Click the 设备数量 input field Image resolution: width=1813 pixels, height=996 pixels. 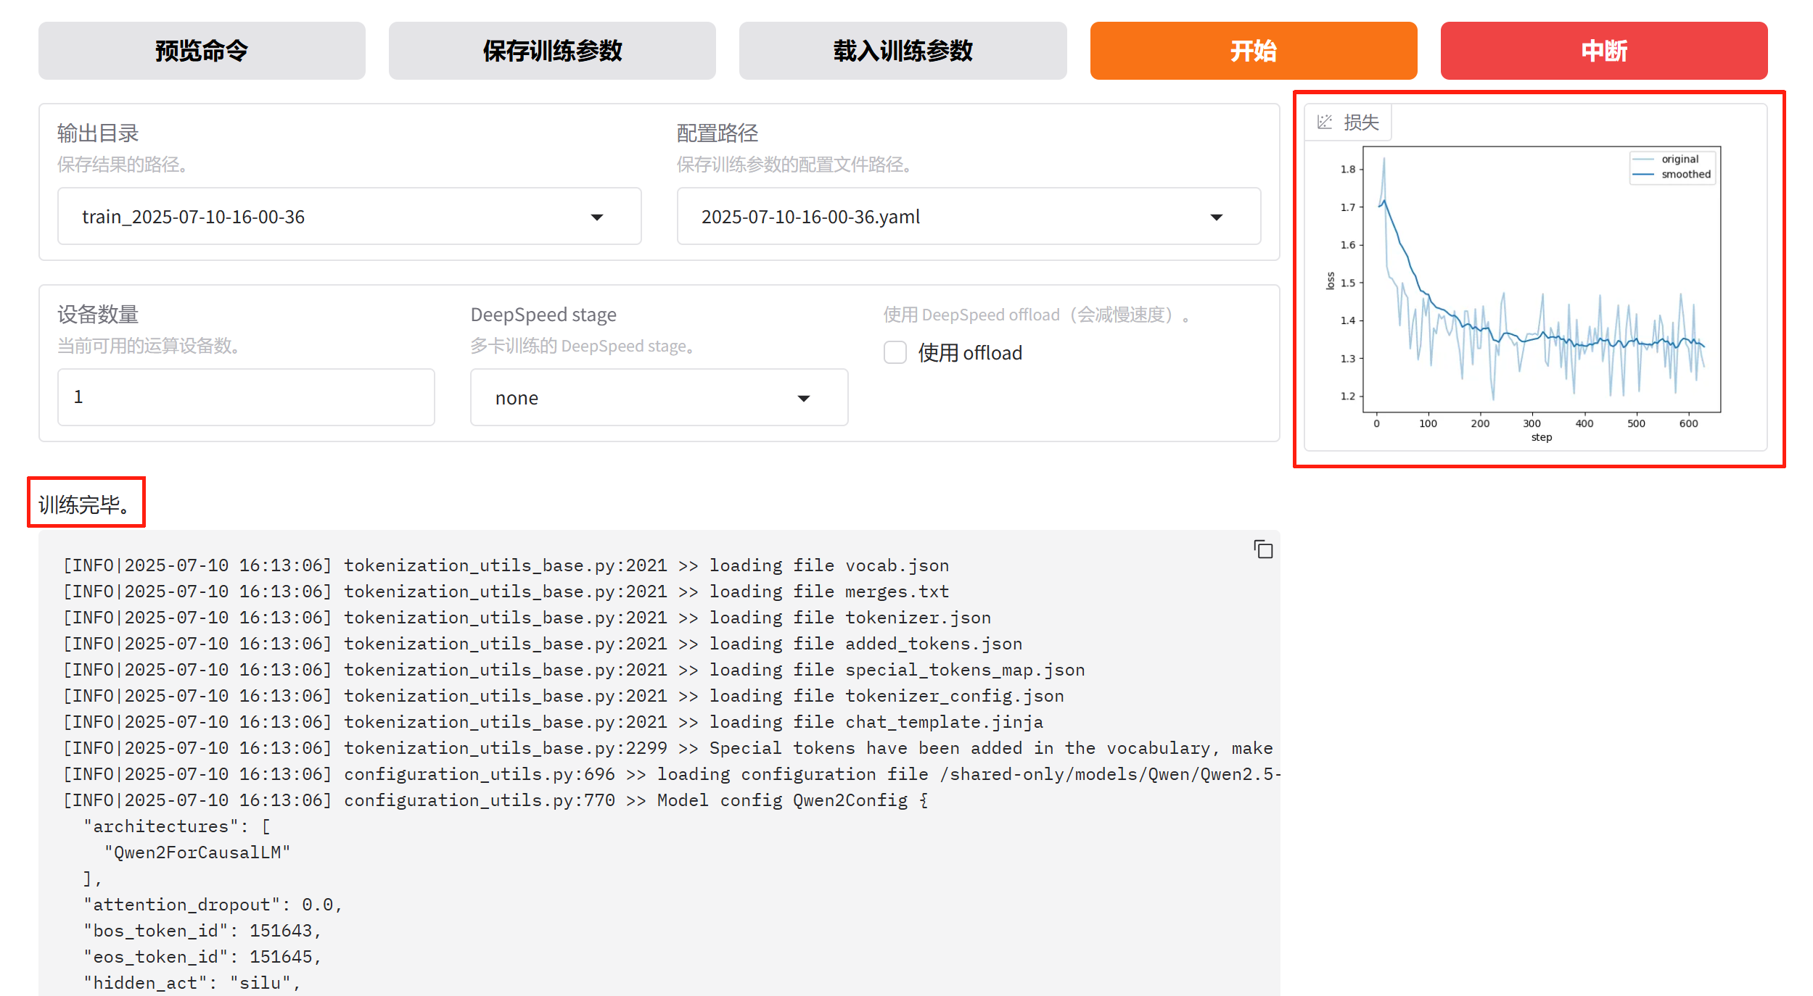(245, 397)
